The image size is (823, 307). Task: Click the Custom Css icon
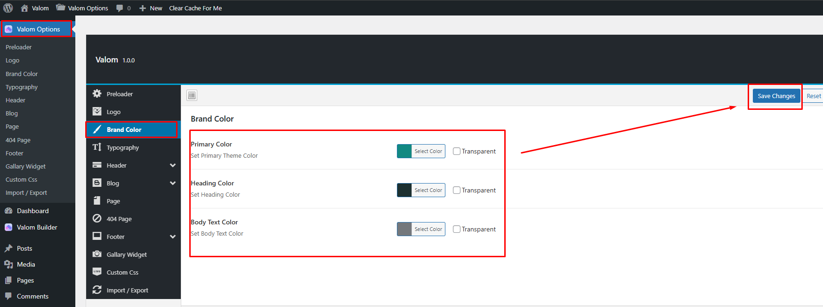coord(97,272)
